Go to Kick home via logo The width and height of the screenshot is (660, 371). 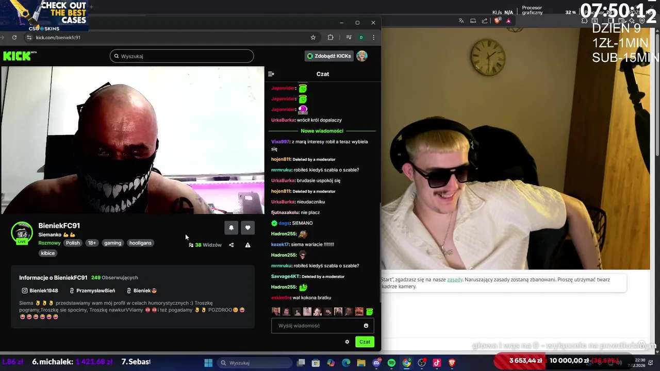pos(20,56)
